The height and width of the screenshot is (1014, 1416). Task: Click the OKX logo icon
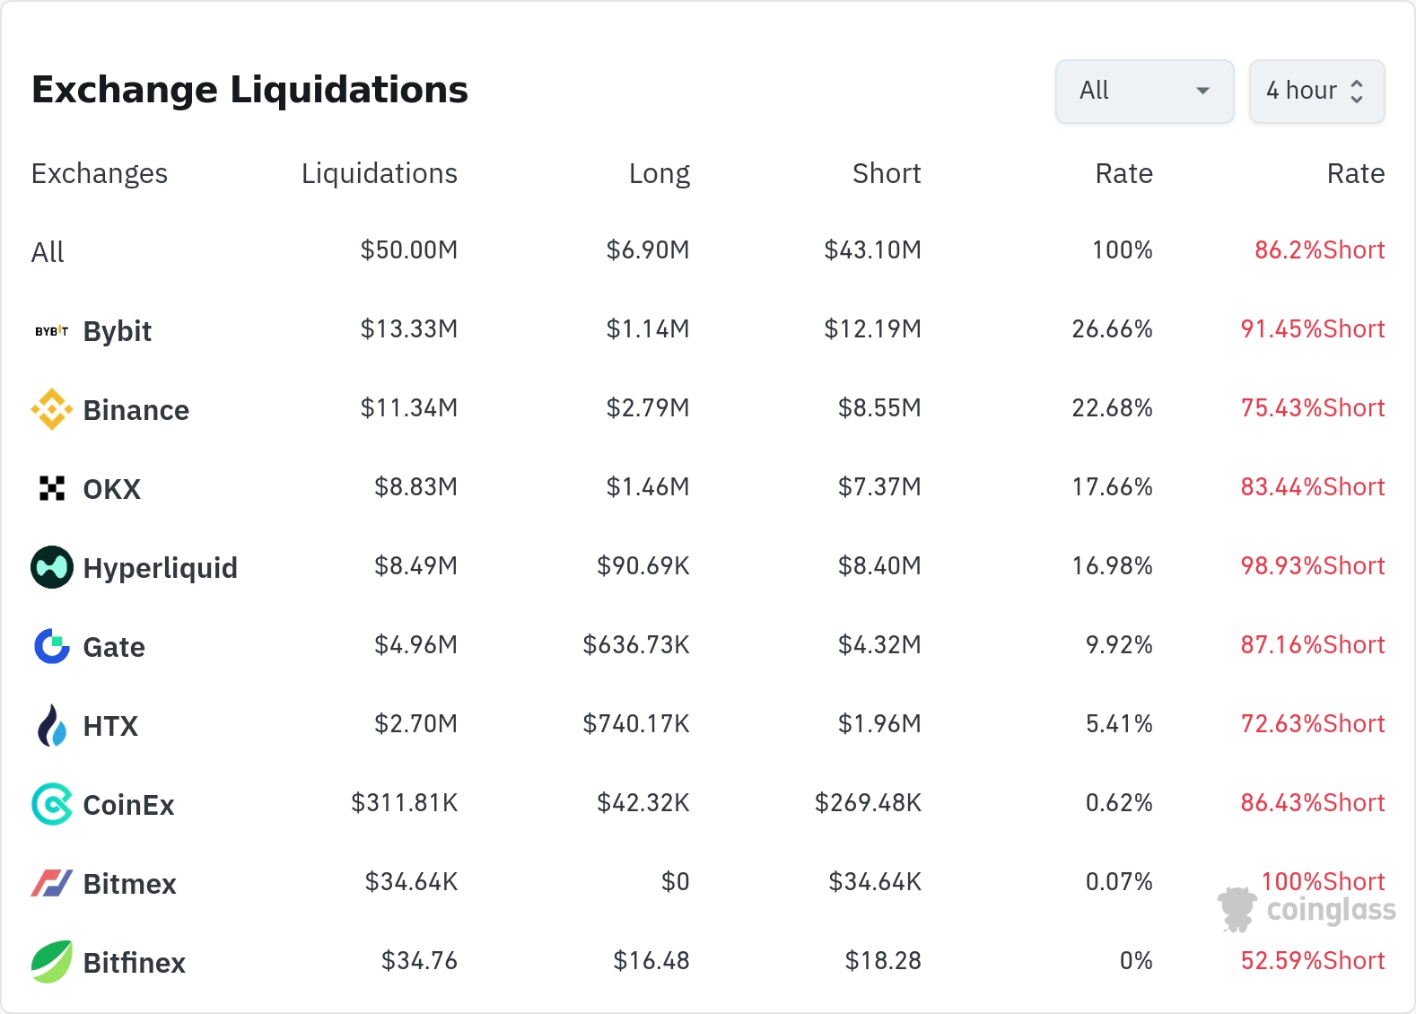52,488
